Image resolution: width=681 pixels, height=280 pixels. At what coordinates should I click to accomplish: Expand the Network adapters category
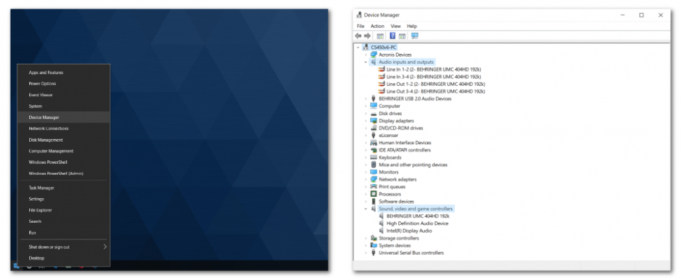point(366,180)
